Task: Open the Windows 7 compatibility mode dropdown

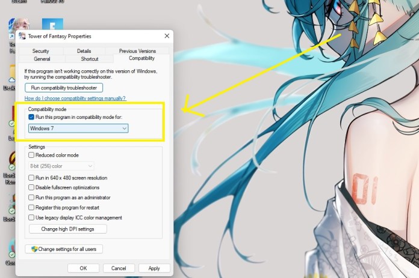Action: 78,128
